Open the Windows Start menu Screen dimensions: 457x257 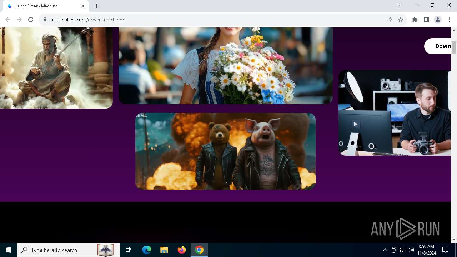[9, 250]
